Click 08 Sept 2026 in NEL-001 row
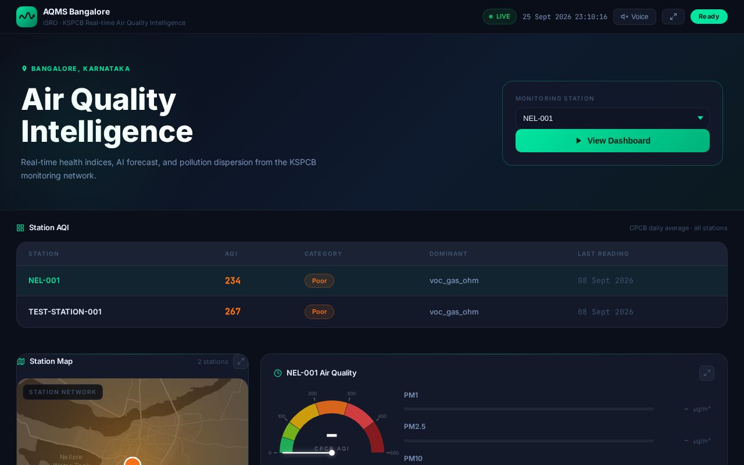The height and width of the screenshot is (465, 744). click(606, 281)
